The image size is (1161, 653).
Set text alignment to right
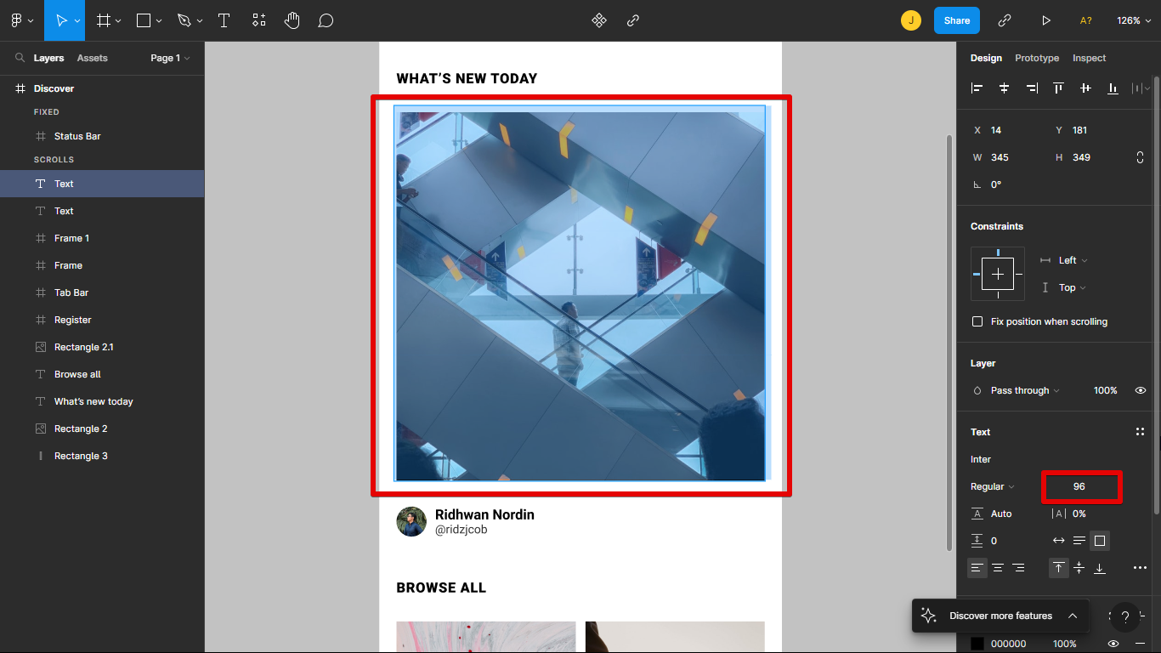[x=1018, y=568]
